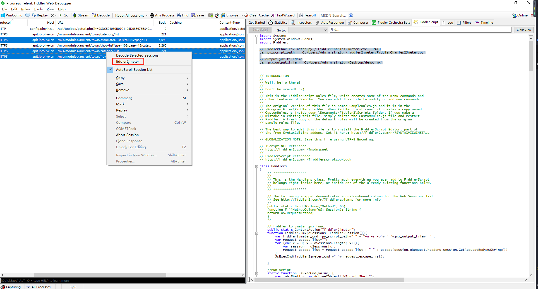This screenshot has width=538, height=289.
Task: Open the Rules menu
Action: tap(25, 9)
